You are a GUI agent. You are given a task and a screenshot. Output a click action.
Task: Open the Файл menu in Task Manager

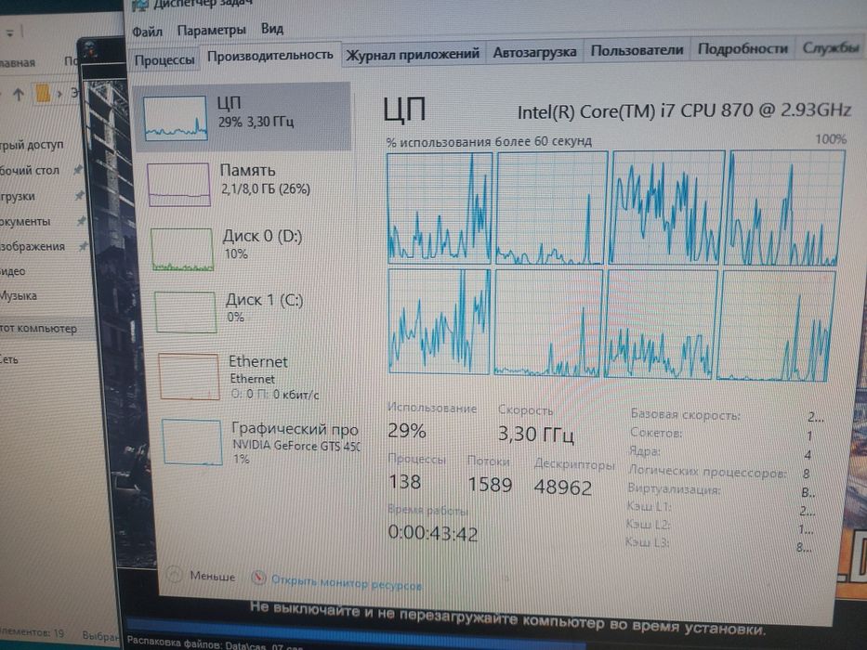pyautogui.click(x=147, y=32)
